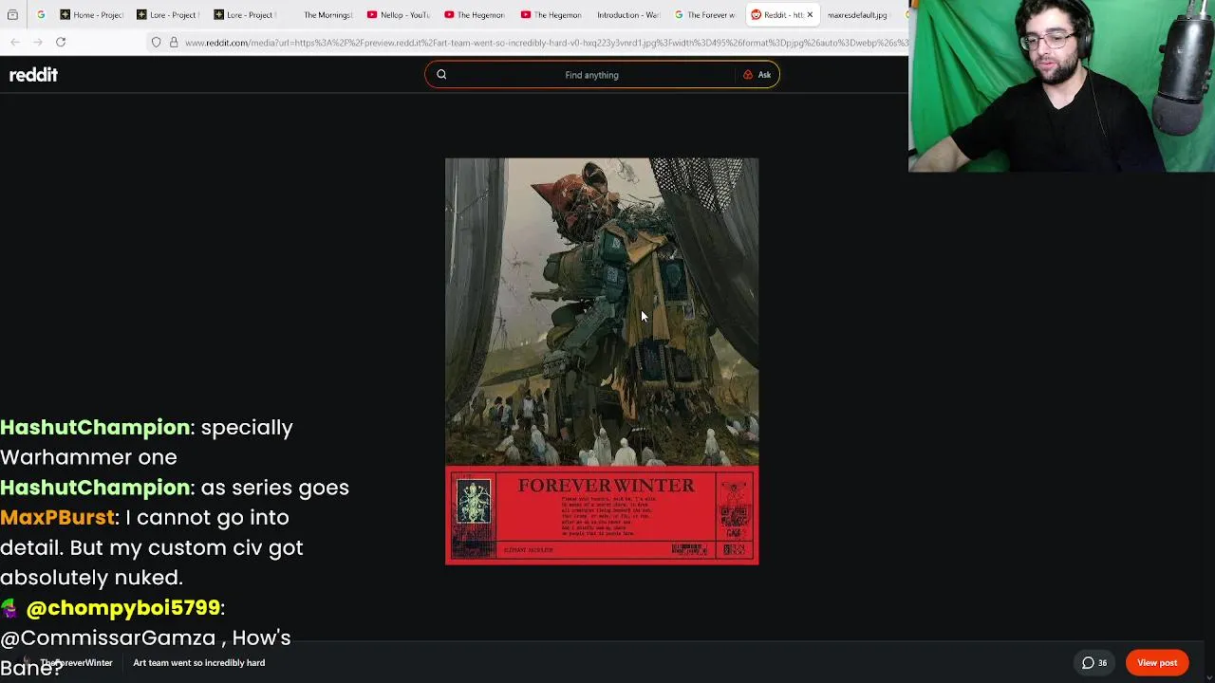
Task: Click the shield tracking protection icon
Action: 157,43
